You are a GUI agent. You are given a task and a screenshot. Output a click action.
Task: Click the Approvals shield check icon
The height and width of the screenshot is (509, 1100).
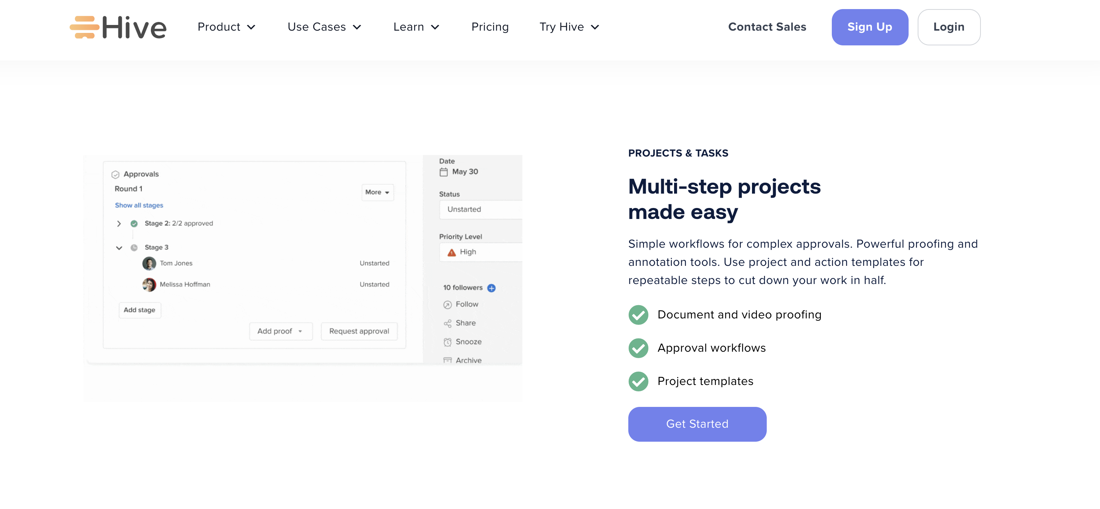point(115,174)
